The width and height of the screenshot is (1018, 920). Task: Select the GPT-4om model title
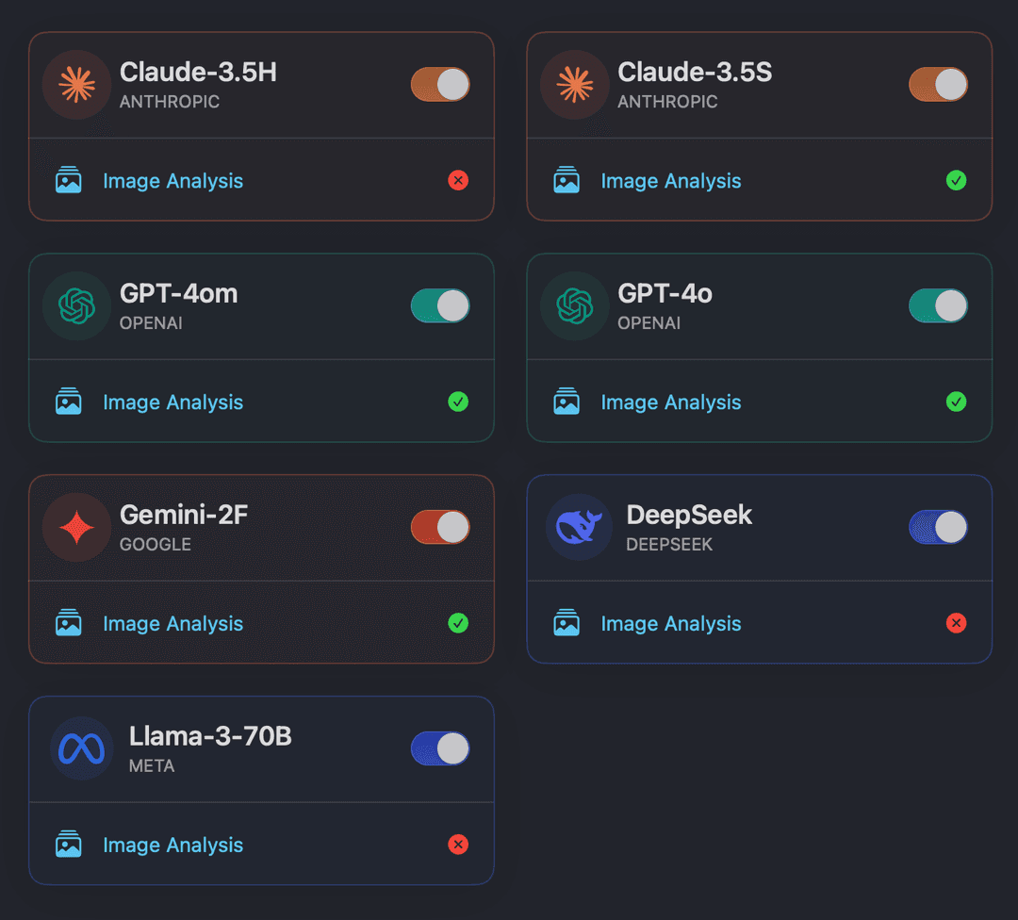pos(178,293)
